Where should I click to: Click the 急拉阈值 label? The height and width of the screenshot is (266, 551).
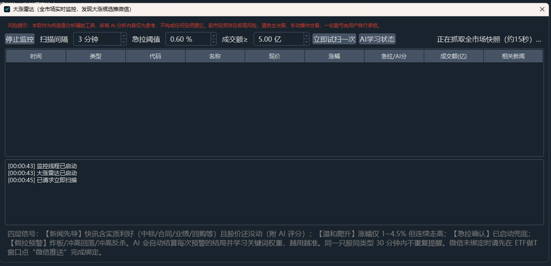coord(146,39)
